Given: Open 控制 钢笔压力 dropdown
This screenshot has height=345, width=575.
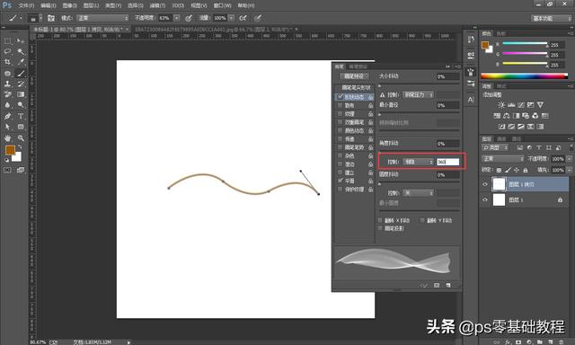Looking at the screenshot, I should click(x=418, y=94).
